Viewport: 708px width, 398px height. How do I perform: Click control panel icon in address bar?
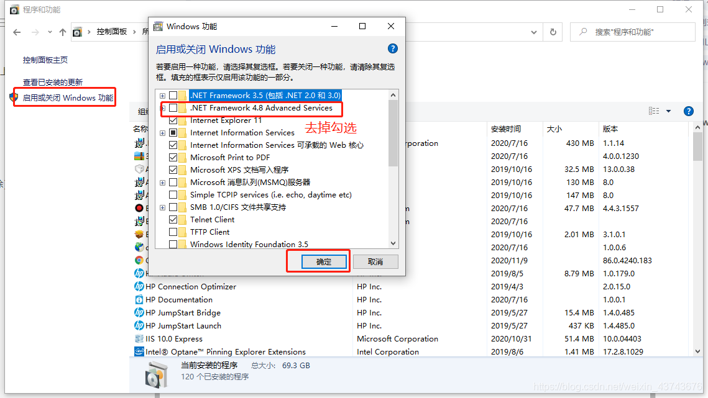(78, 32)
